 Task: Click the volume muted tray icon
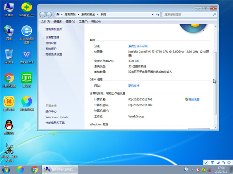point(198,170)
